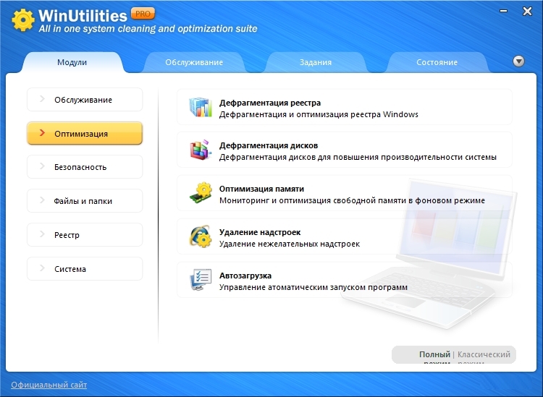Follow the Официальный сайт link
The image size is (543, 397).
coord(49,385)
